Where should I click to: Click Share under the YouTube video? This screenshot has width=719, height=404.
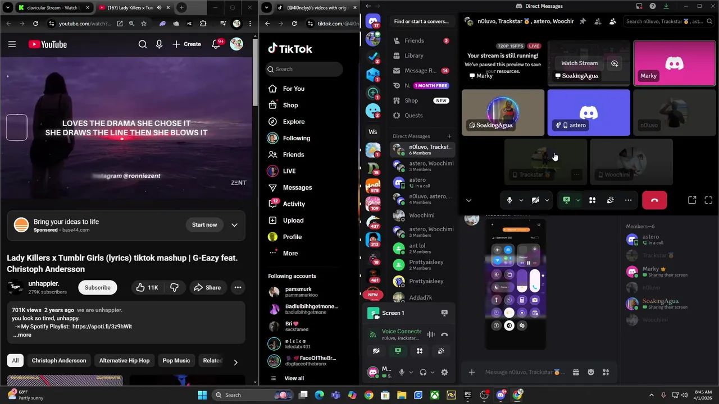tap(207, 287)
